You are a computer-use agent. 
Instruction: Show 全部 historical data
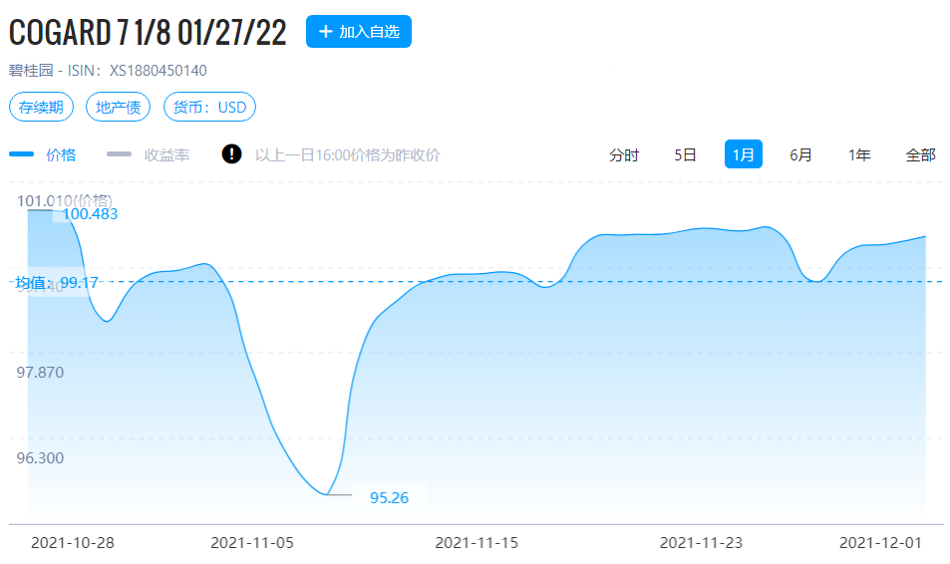[x=920, y=154]
